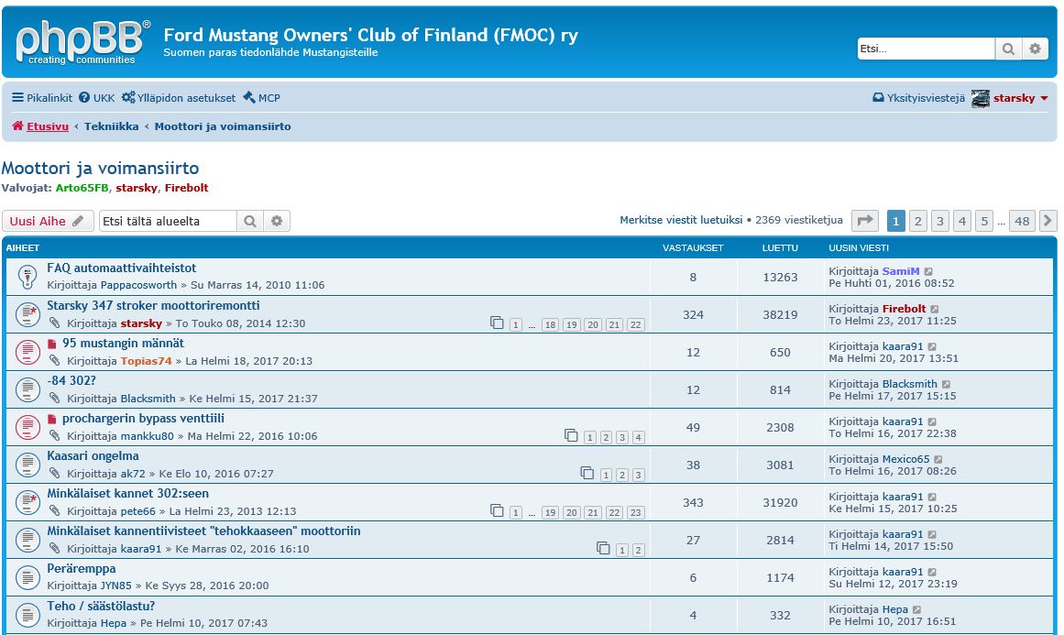Viewport: 1064px width, 635px height.
Task: Open forum advanced search gear icon
Action: tap(277, 221)
